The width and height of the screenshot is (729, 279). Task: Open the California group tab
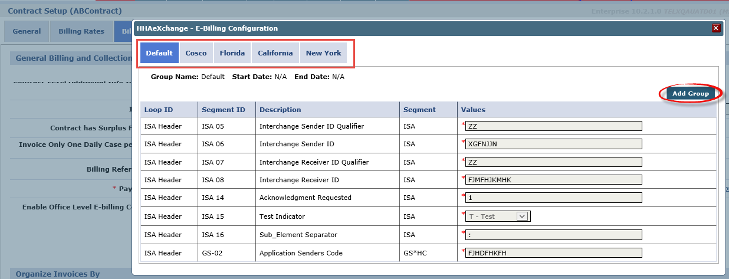[275, 53]
